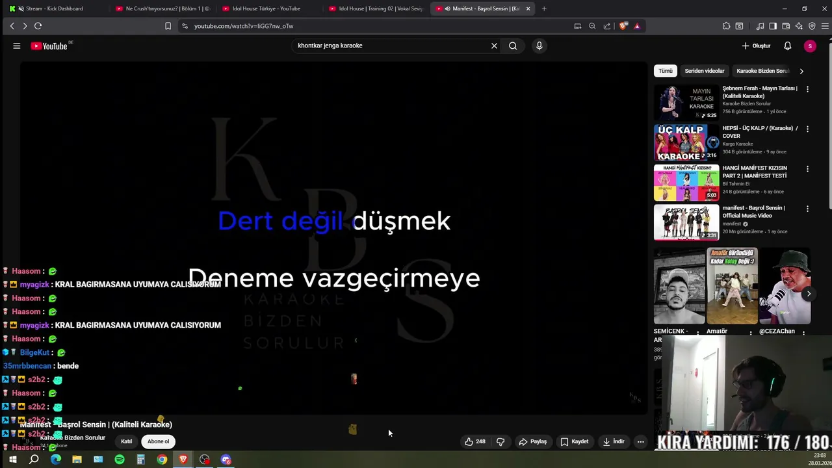Screen dimensions: 832x468
Task: Open the Amatör Göründüğü Short
Action: pos(732,285)
